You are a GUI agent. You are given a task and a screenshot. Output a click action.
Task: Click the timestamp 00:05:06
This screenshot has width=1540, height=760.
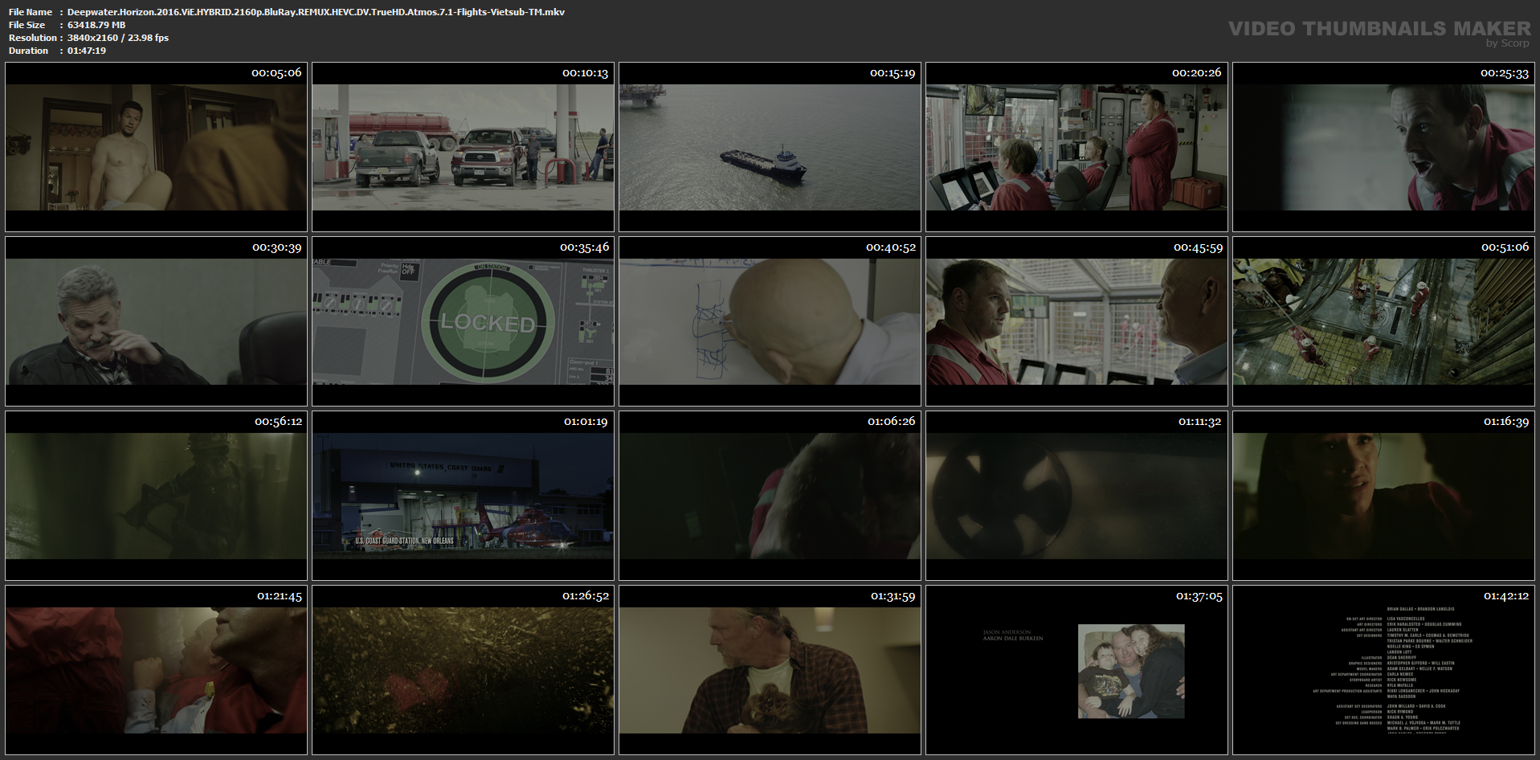click(x=276, y=72)
